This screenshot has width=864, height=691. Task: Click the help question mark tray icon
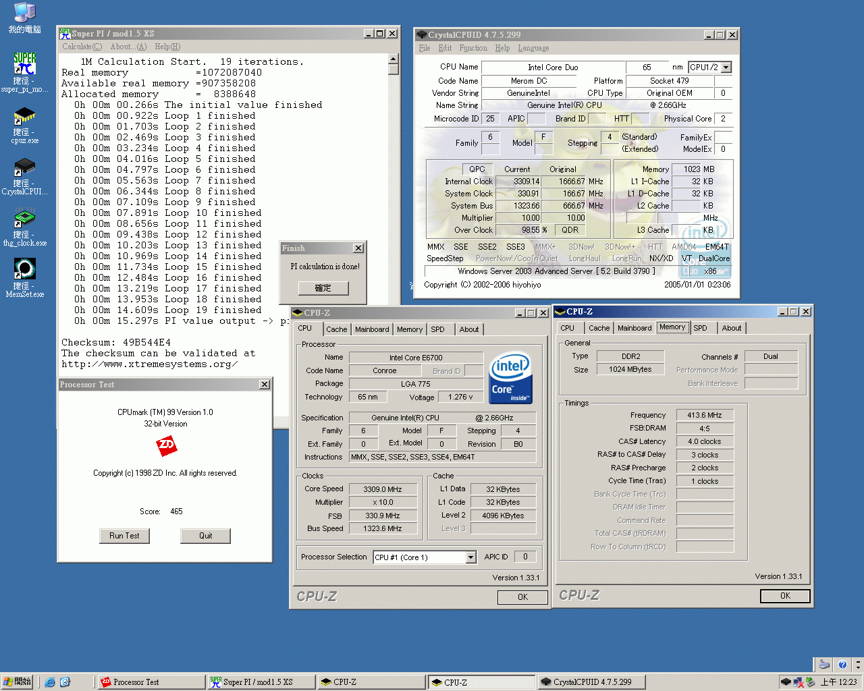click(x=842, y=664)
